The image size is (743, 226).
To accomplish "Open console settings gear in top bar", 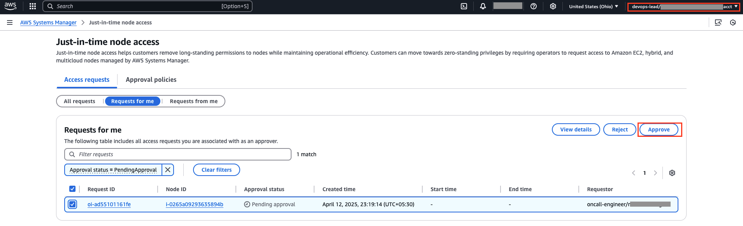I will coord(553,6).
